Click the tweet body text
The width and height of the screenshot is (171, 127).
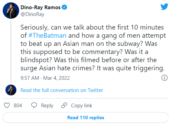tap(93, 48)
